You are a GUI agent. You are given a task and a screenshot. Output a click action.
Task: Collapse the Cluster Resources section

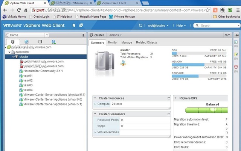[x=95, y=98]
